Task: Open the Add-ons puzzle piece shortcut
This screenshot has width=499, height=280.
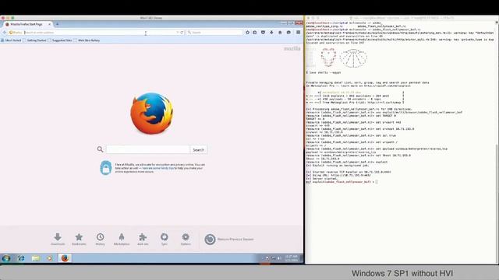Action: (x=143, y=239)
